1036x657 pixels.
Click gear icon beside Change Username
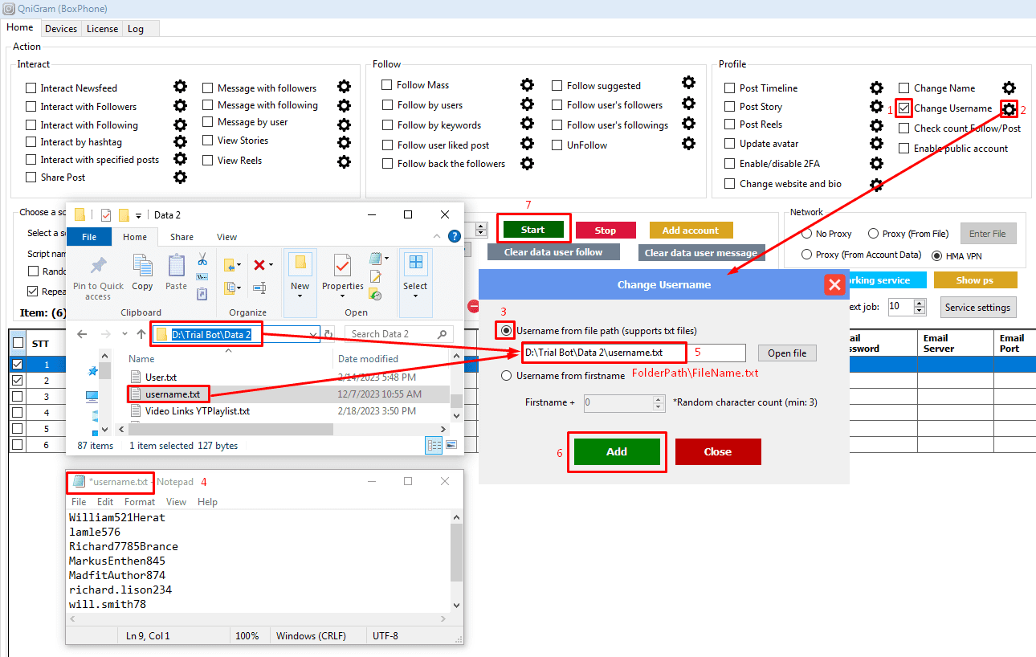click(1009, 108)
